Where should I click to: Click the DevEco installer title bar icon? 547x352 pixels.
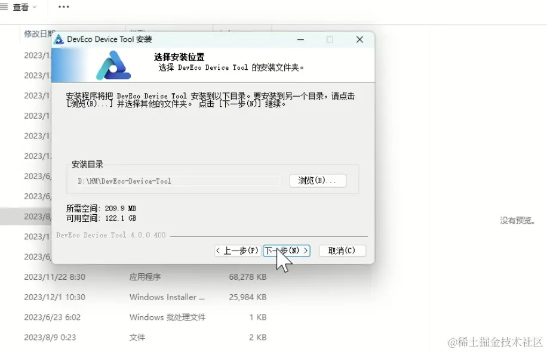[59, 39]
